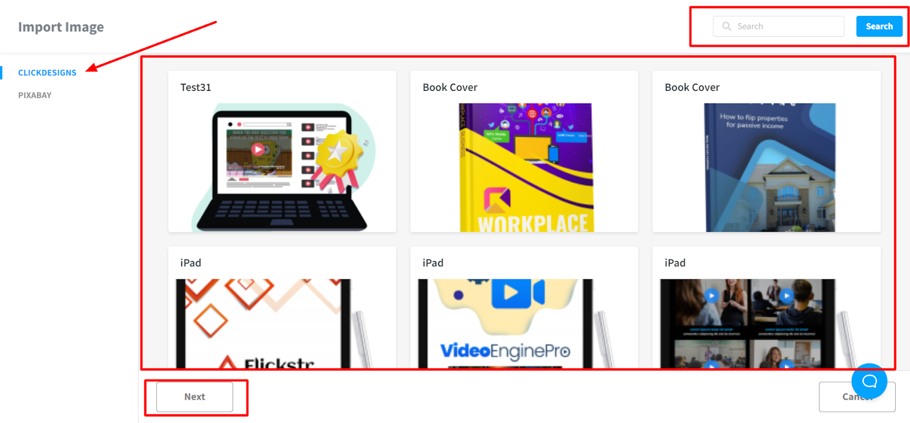Click the first iPad card title
Image resolution: width=910 pixels, height=423 pixels.
click(191, 263)
